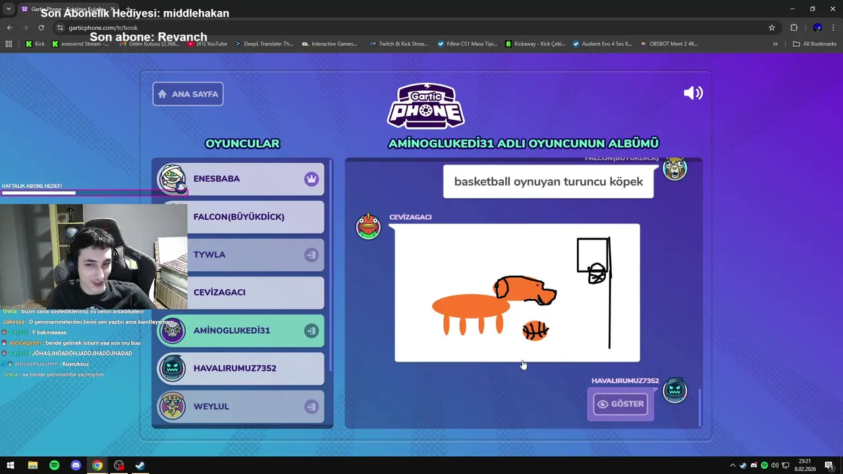
Task: Click the orange dog basketball drawing
Action: pyautogui.click(x=517, y=293)
